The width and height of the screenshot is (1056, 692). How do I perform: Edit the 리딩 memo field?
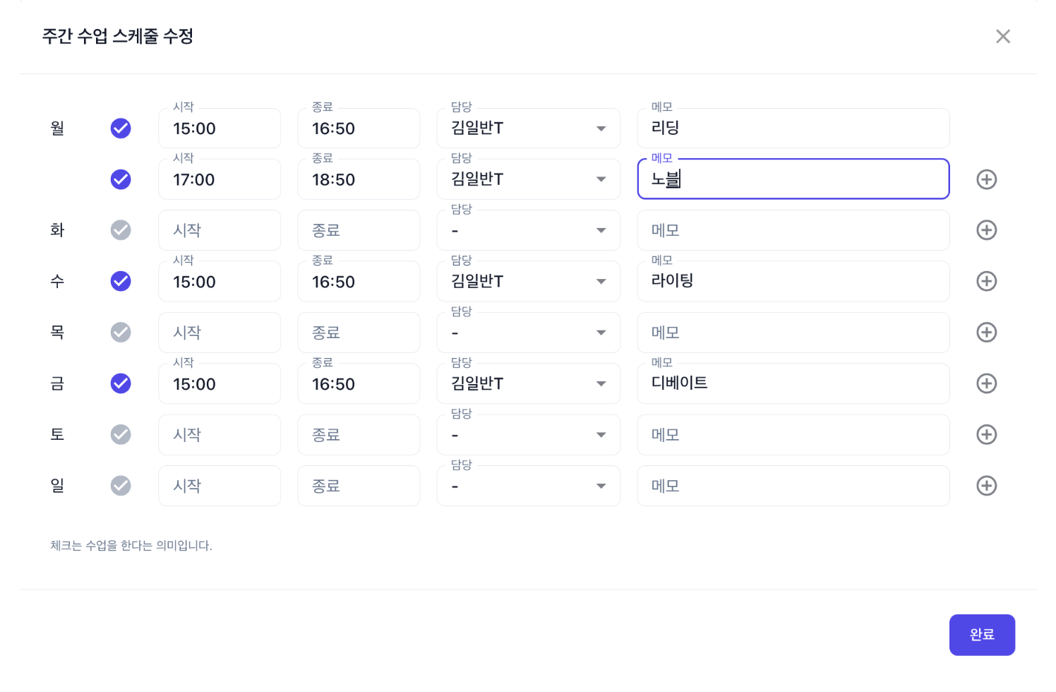point(793,129)
